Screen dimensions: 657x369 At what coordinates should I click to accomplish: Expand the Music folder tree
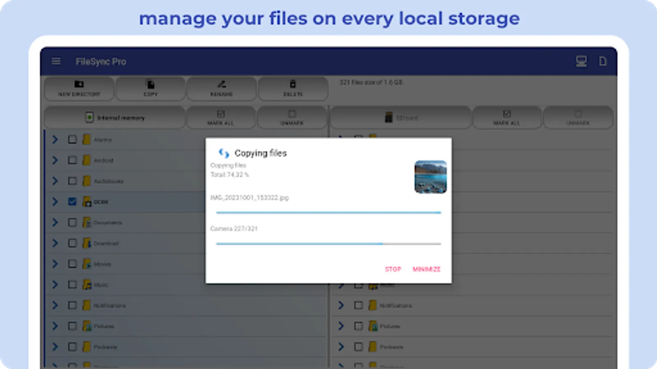click(55, 285)
